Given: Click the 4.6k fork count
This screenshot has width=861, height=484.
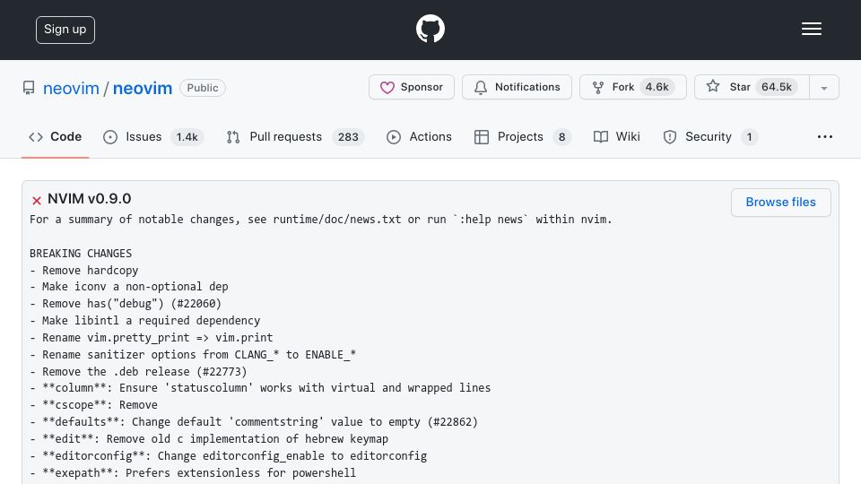Looking at the screenshot, I should click(x=657, y=87).
